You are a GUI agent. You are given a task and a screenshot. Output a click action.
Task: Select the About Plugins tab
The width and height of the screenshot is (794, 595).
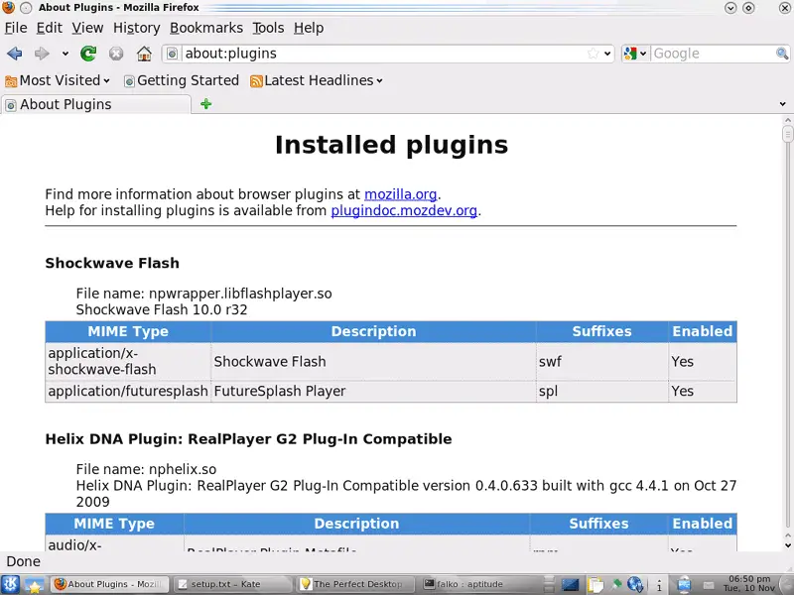66,104
